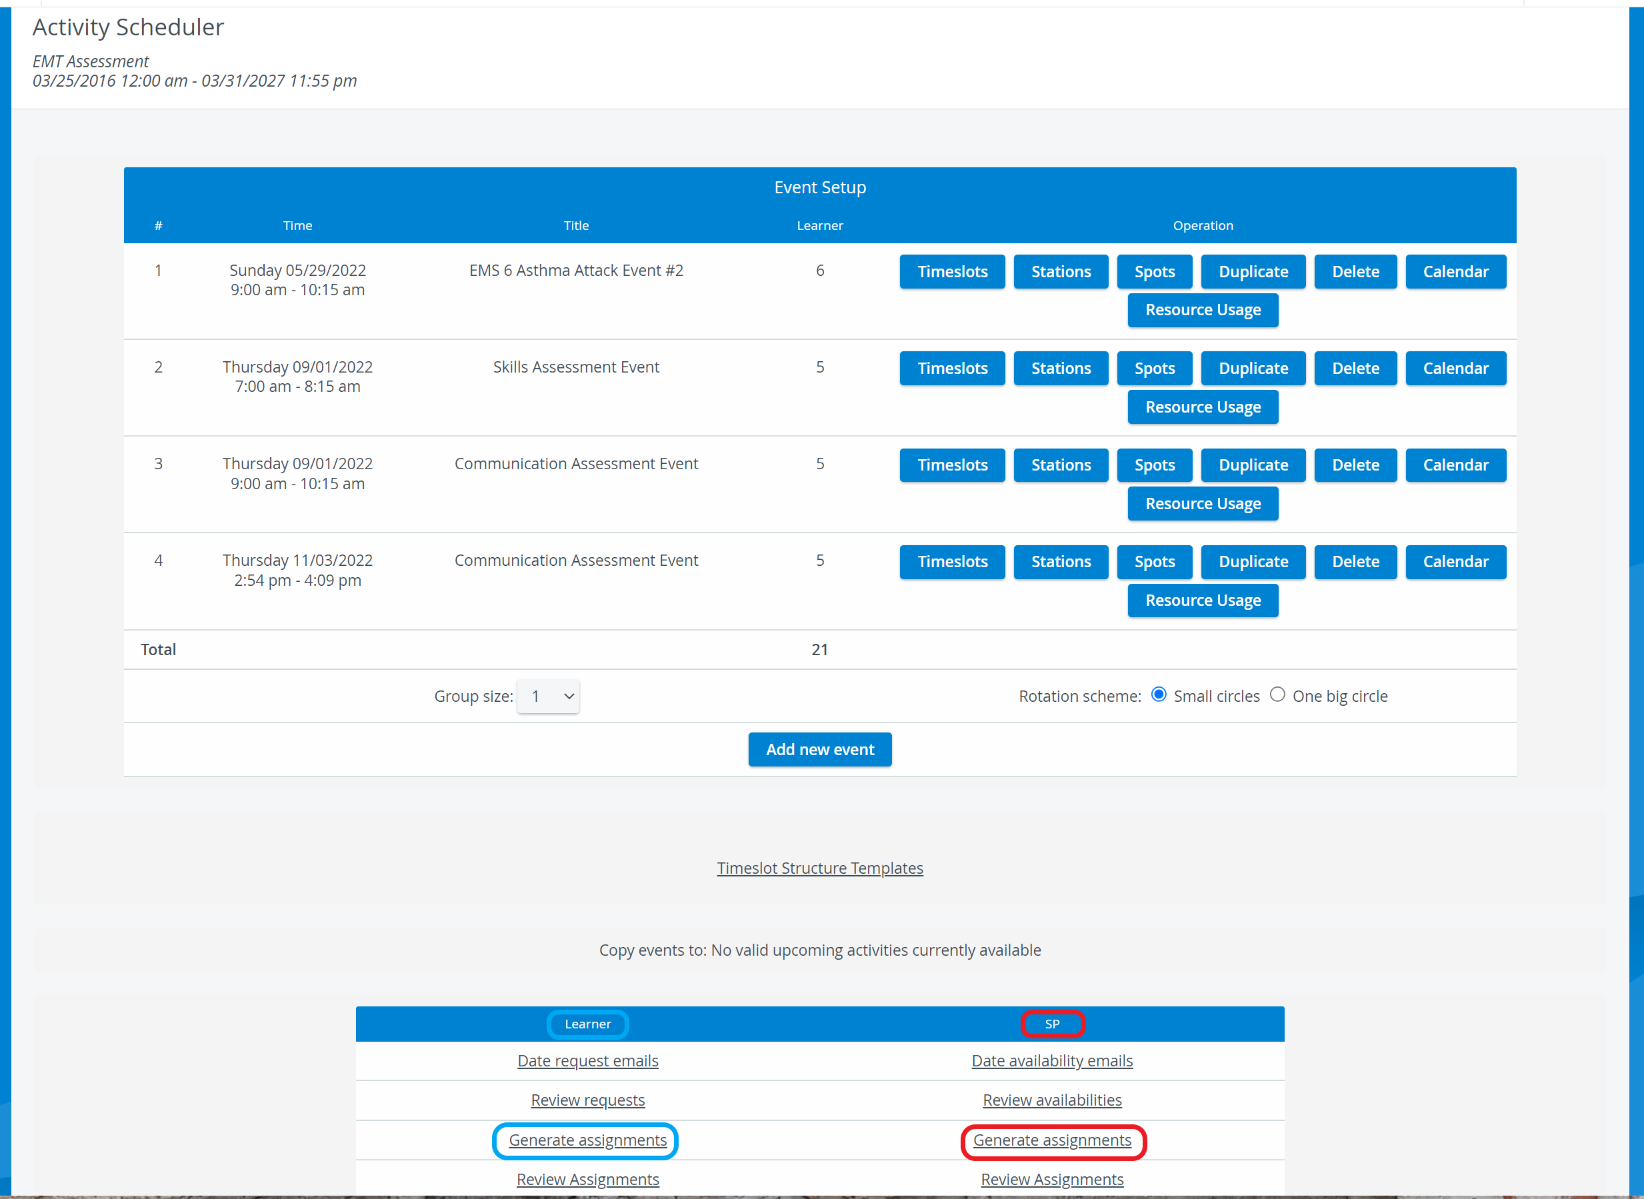Open Stations for Skills Assessment Event
1644x1199 pixels.
(x=1061, y=368)
